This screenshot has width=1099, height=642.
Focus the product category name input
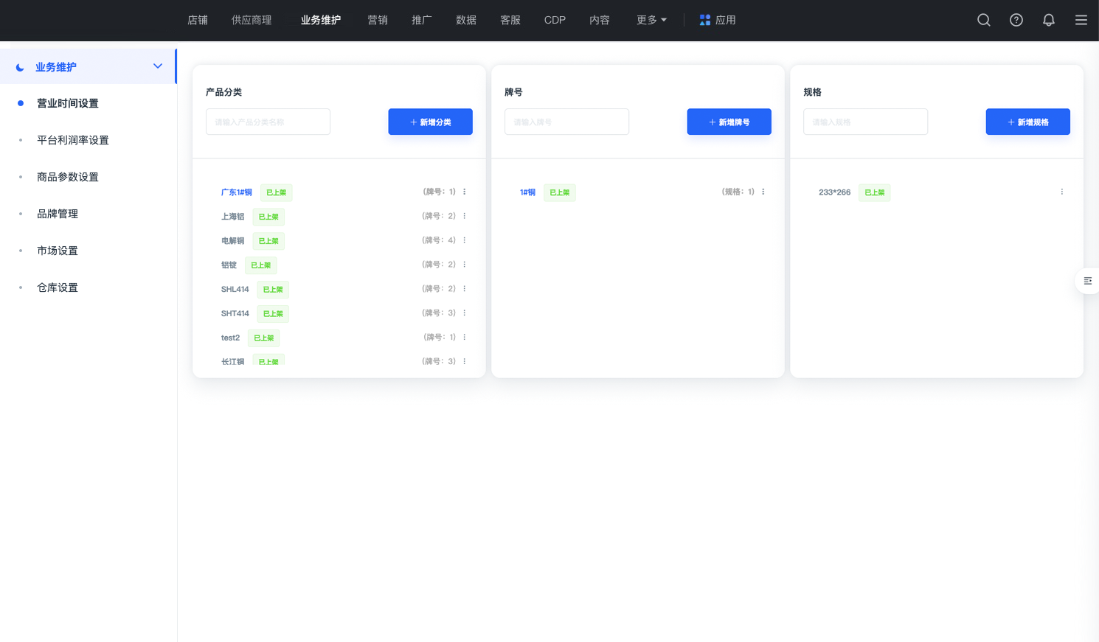[x=268, y=122]
